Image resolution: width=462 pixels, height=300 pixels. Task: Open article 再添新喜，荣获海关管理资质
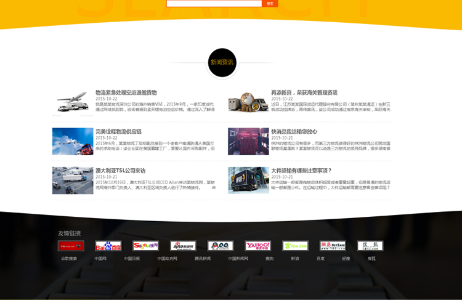point(304,92)
